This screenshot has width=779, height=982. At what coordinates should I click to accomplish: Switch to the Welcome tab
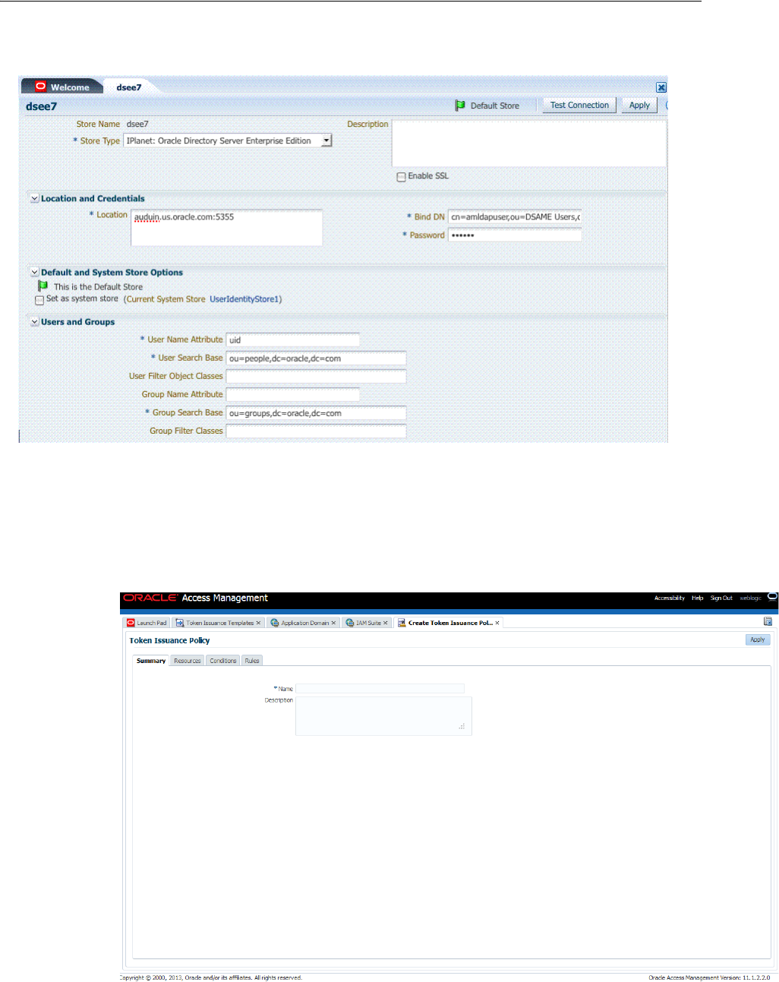tap(63, 87)
